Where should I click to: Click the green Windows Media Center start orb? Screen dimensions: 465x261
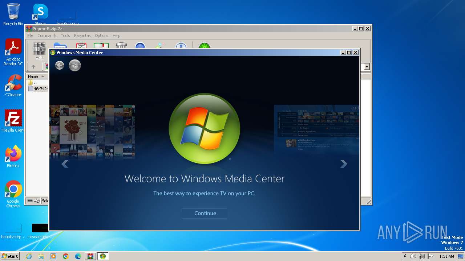75,65
